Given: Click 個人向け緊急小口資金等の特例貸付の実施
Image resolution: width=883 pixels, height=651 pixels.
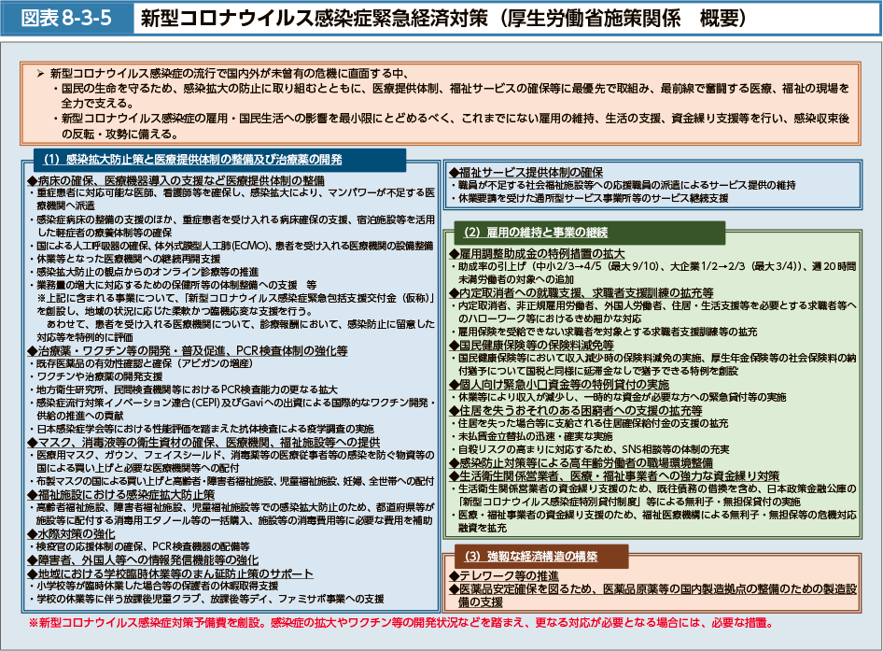Looking at the screenshot, I should click(558, 383).
